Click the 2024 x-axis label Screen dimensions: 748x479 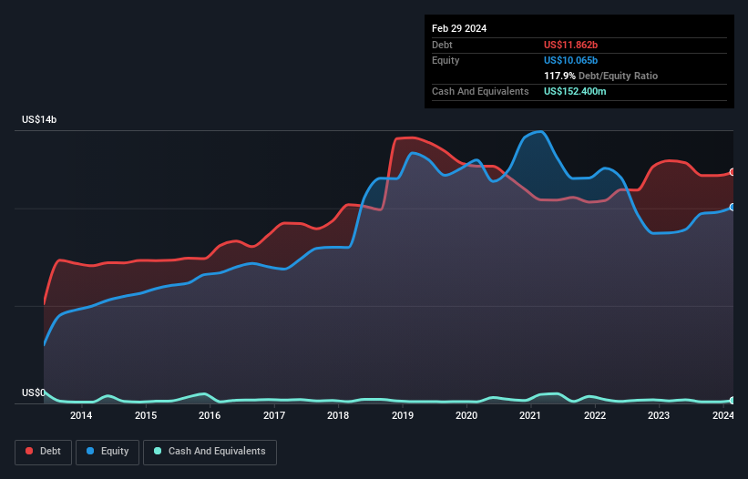click(x=723, y=415)
